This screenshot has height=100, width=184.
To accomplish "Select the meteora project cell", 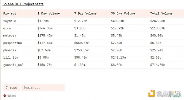I will [x=10, y=36].
